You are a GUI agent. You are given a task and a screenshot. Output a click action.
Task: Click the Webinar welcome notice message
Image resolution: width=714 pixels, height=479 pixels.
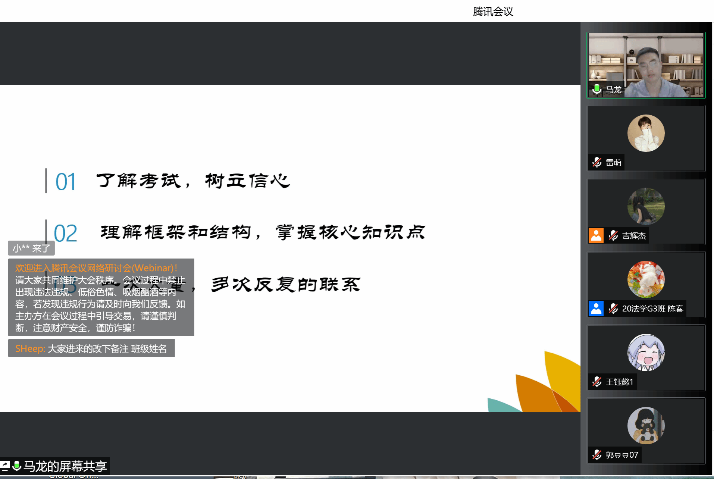tap(101, 297)
